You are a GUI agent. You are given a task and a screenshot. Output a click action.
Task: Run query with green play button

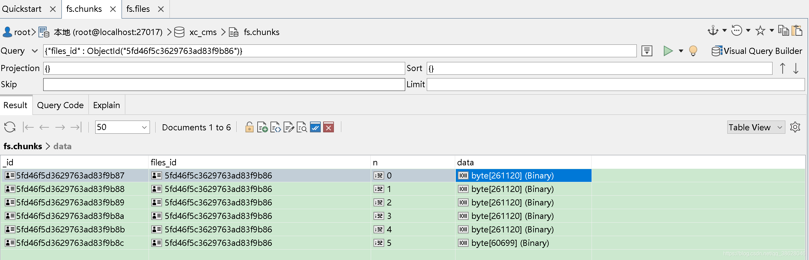[x=668, y=51]
